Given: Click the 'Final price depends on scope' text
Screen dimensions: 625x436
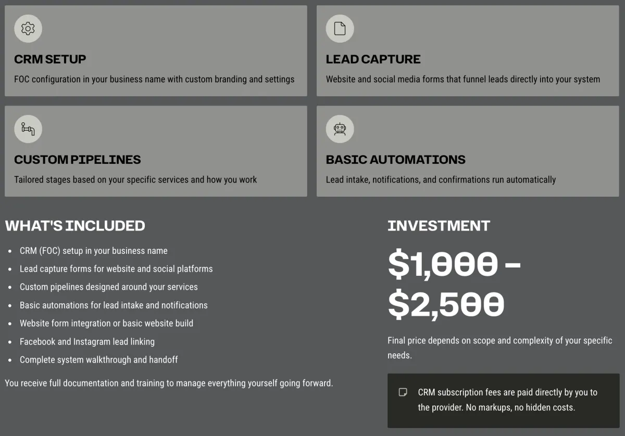Looking at the screenshot, I should (x=500, y=348).
